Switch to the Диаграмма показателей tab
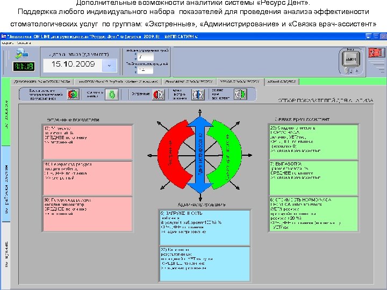Image resolution: width=387 pixels, height=290 pixels. pyautogui.click(x=42, y=82)
